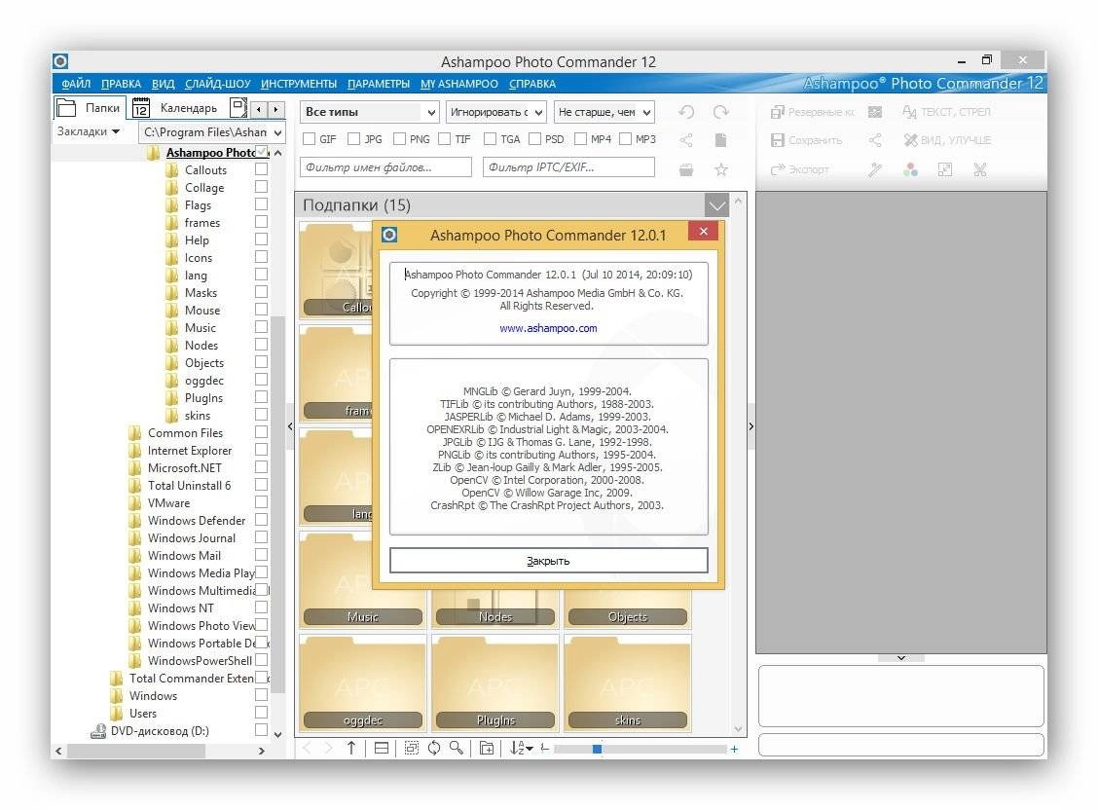Decrease thumbnail size with the minus icon

tap(545, 749)
